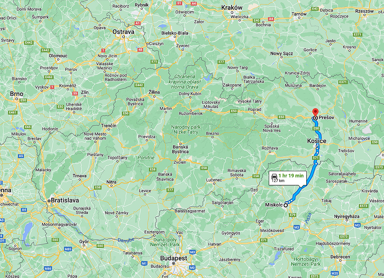Screen dimensions: 384x278
Task: Click the M3 highway shield near Mezőkövesd
Action: [297, 227]
